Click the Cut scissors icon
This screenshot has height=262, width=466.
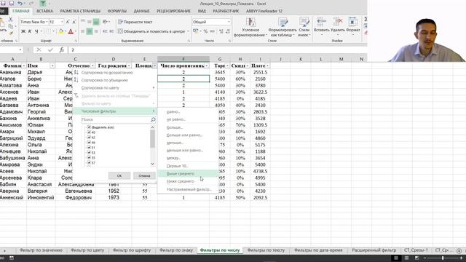pos(11,20)
